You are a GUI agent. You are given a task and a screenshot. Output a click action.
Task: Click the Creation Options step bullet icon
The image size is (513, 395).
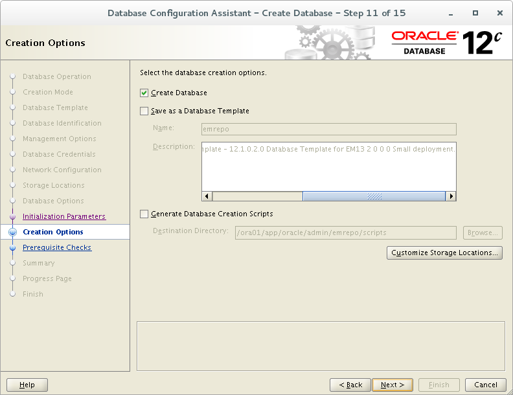[x=13, y=232]
